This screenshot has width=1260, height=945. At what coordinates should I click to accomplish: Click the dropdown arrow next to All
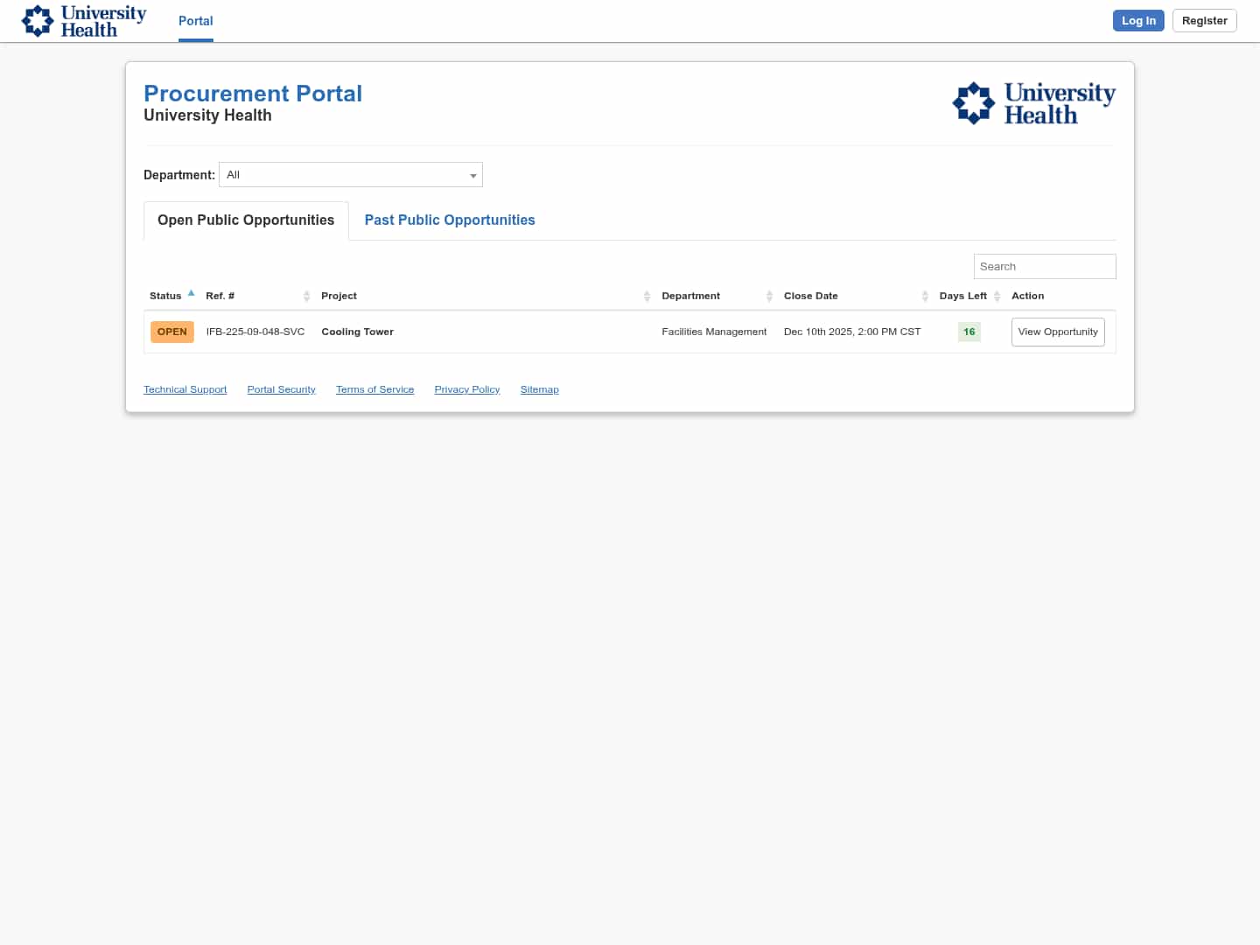[472, 175]
